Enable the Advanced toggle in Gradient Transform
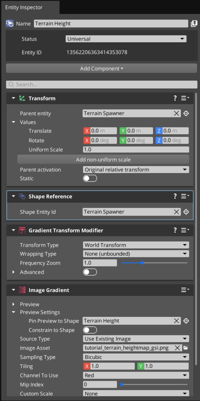 (90, 272)
